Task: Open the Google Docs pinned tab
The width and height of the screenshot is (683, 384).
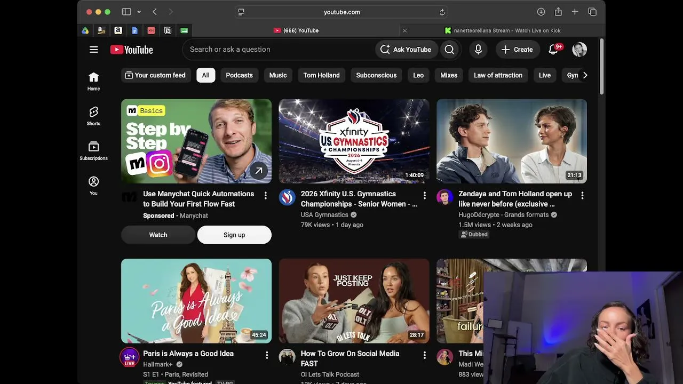Action: point(134,30)
